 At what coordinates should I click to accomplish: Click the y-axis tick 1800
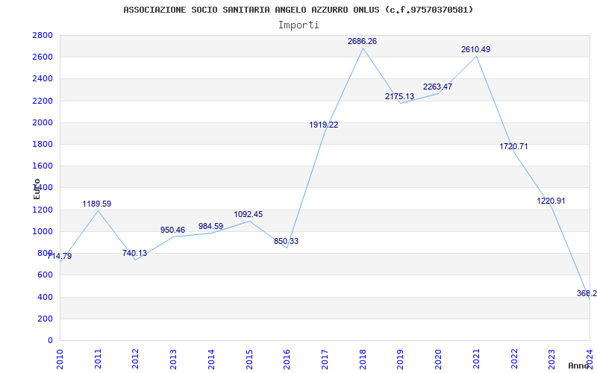coord(43,144)
